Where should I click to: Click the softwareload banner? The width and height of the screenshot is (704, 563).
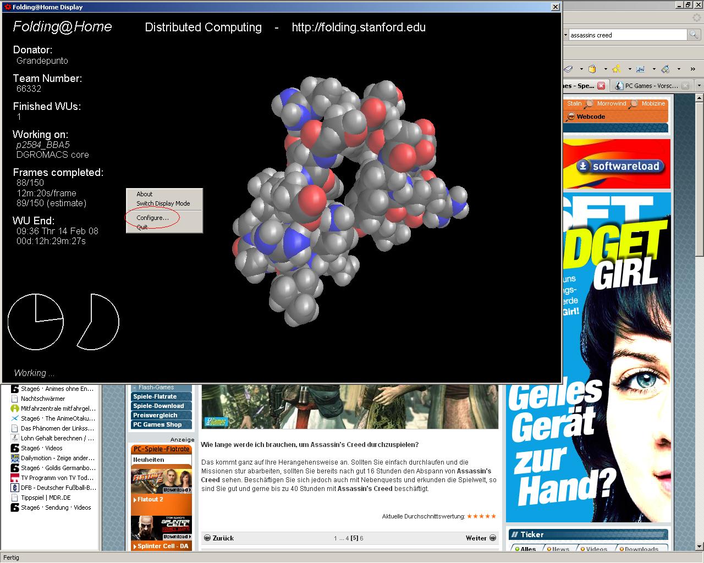(617, 164)
